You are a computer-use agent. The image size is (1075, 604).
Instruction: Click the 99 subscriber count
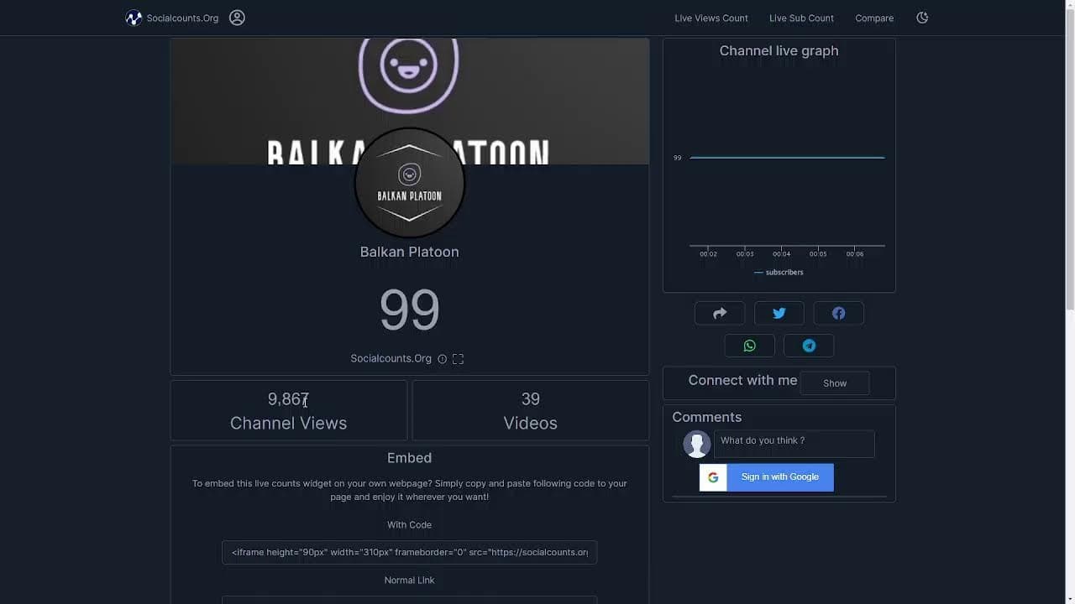pyautogui.click(x=410, y=310)
